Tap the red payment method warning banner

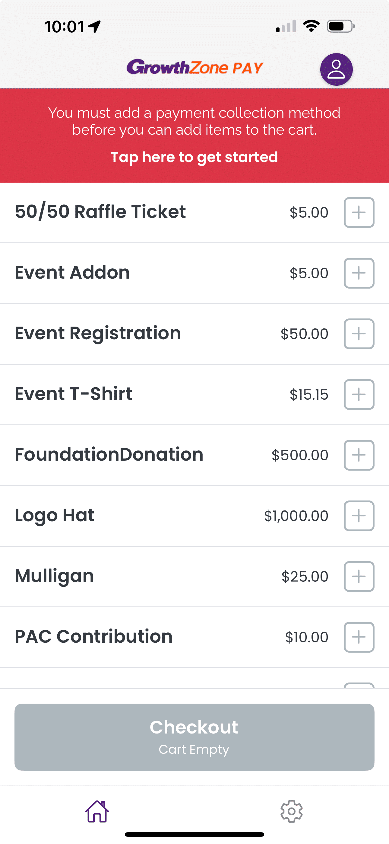[x=194, y=121]
